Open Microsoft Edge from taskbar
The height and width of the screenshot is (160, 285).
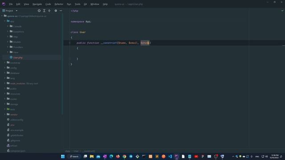[111, 156]
